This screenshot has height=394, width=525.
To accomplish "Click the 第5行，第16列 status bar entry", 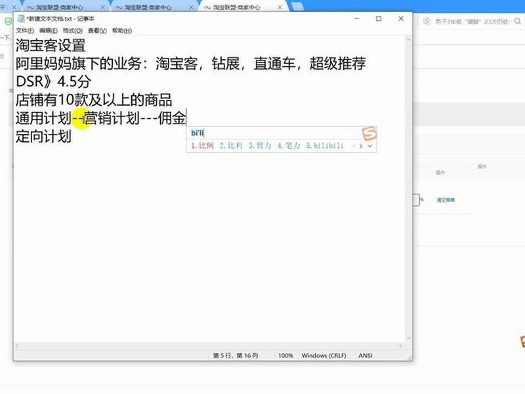I will pos(236,355).
